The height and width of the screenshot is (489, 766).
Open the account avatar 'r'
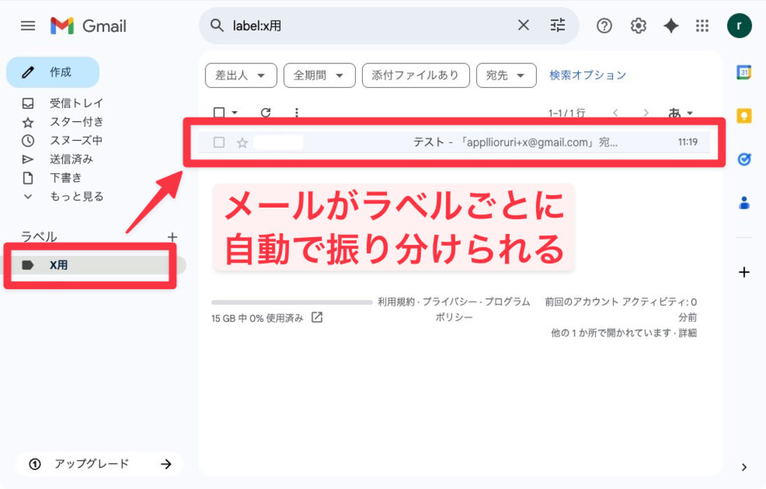point(739,25)
